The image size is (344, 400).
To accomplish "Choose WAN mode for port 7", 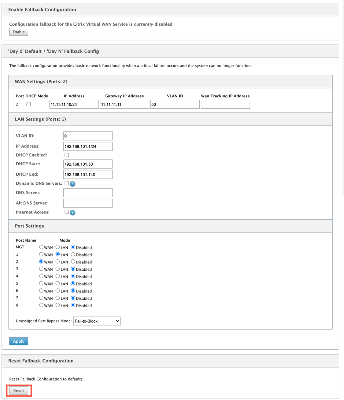I will pos(41,298).
